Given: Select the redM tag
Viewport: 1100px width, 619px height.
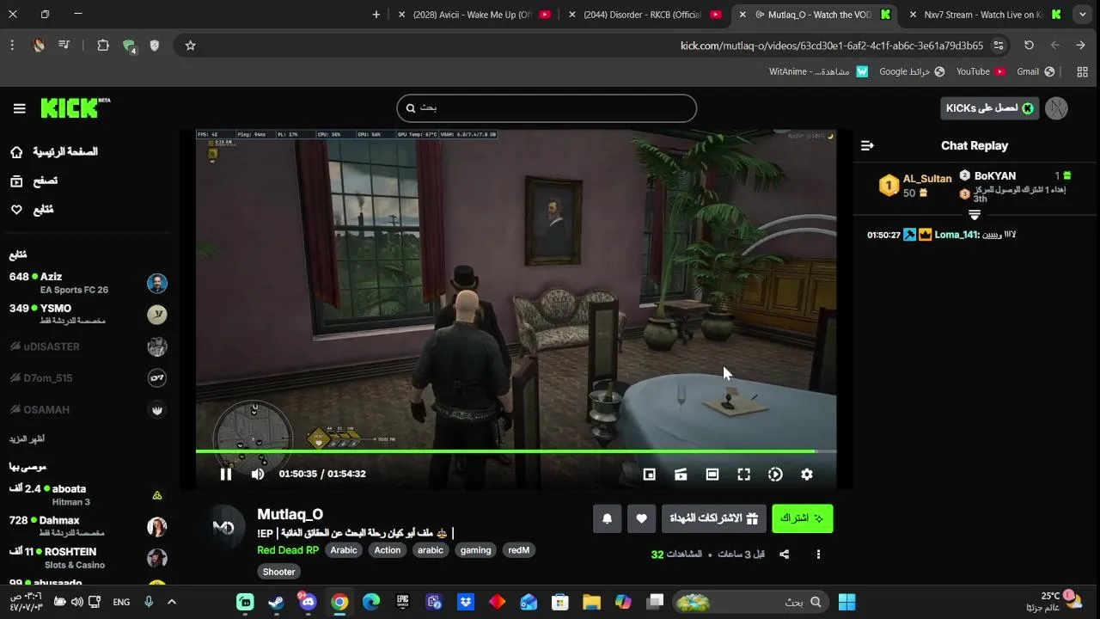Looking at the screenshot, I should (x=519, y=550).
